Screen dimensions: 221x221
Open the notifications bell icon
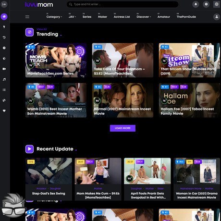click(x=196, y=4)
